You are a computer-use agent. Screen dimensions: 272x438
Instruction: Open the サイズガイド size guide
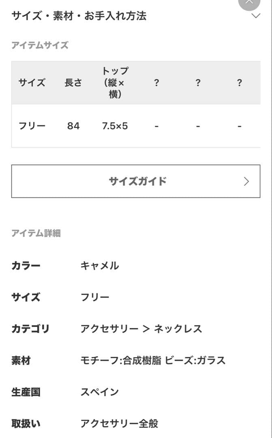(x=136, y=181)
